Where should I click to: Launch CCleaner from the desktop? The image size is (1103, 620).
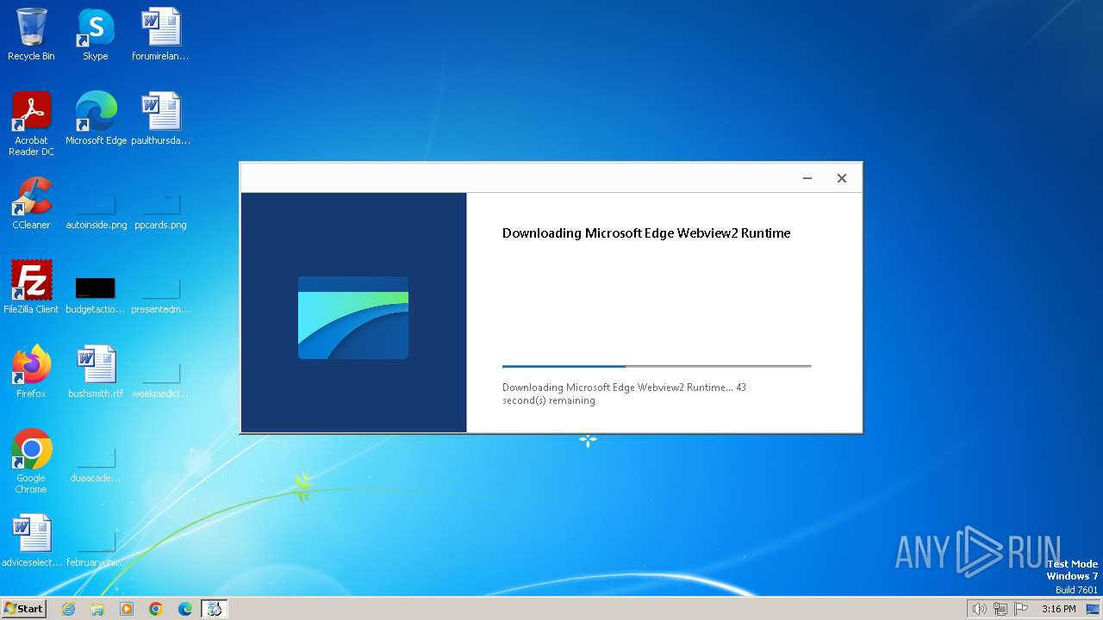[x=31, y=203]
